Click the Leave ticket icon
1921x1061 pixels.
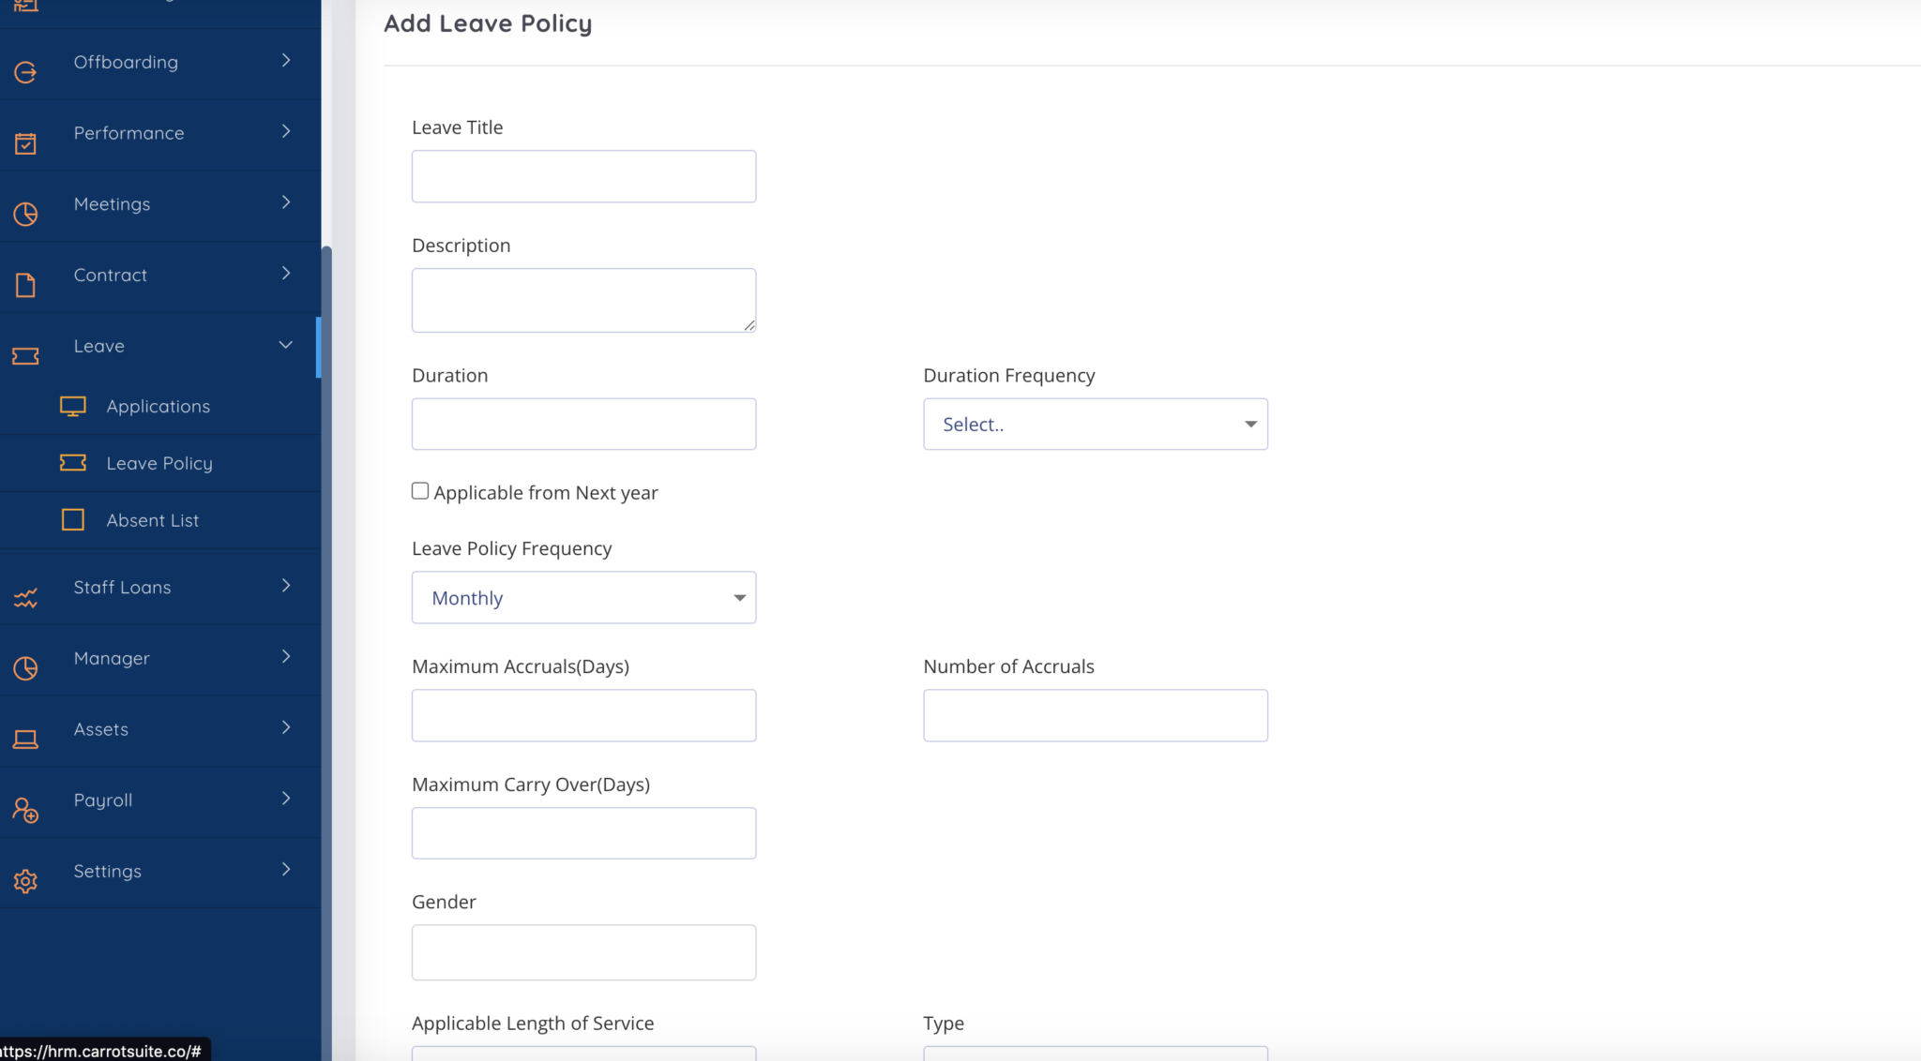pos(25,355)
